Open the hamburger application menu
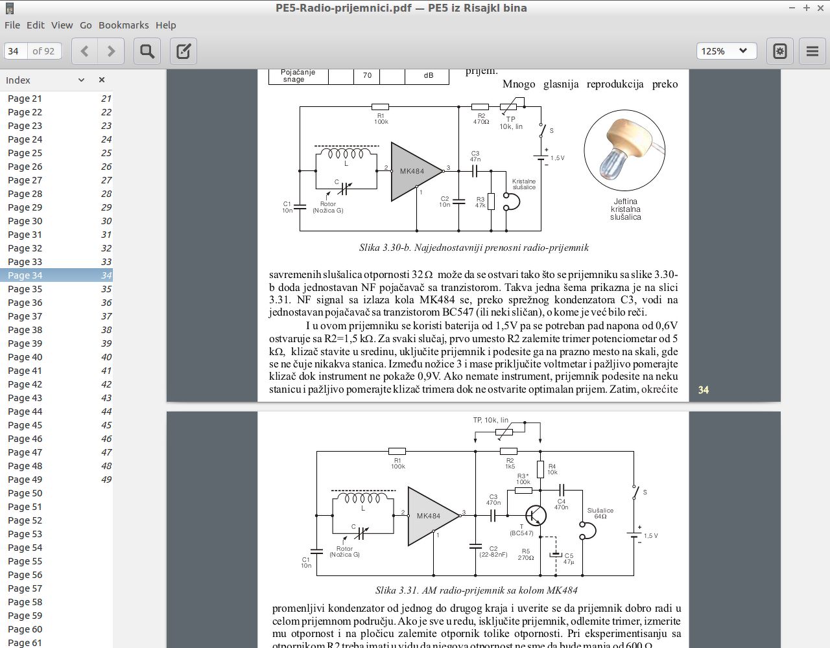The image size is (830, 648). coord(812,51)
